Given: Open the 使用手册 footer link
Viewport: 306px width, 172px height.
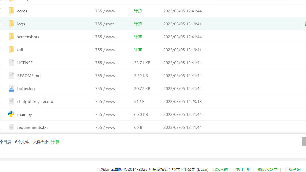Looking at the screenshot, I should 243,169.
